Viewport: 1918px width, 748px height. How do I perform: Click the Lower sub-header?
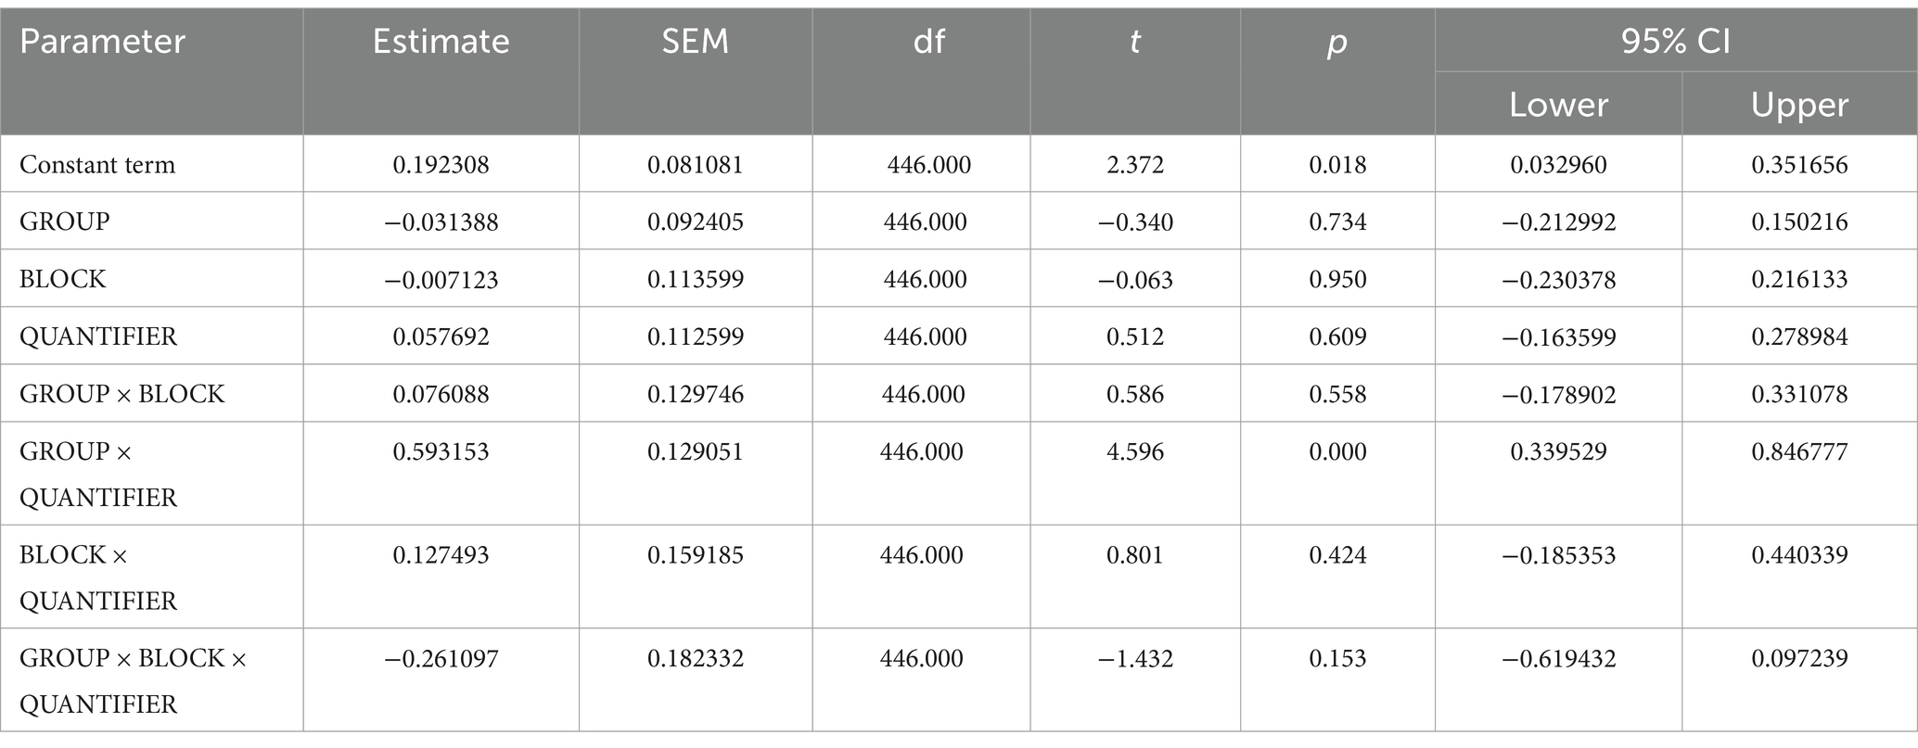1558,105
